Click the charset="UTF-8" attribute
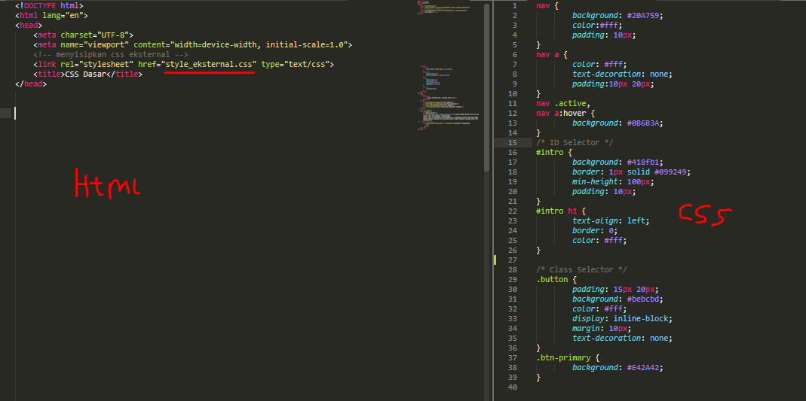This screenshot has height=401, width=806. pyautogui.click(x=94, y=35)
